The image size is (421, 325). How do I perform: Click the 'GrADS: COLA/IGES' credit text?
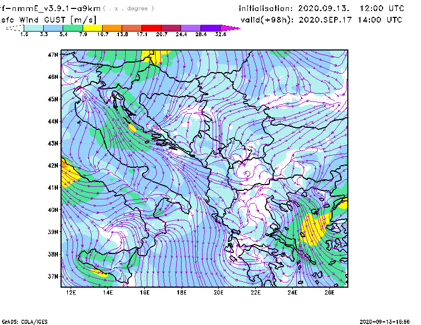point(25,322)
